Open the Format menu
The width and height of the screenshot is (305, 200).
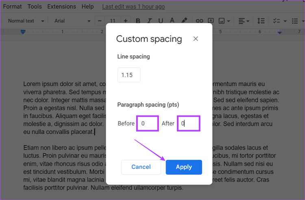point(12,7)
